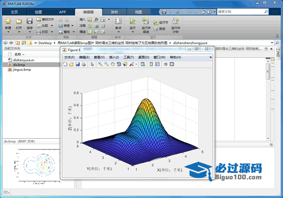Switch to the 发布 tab
Screen dimensions: 283x198
point(114,12)
